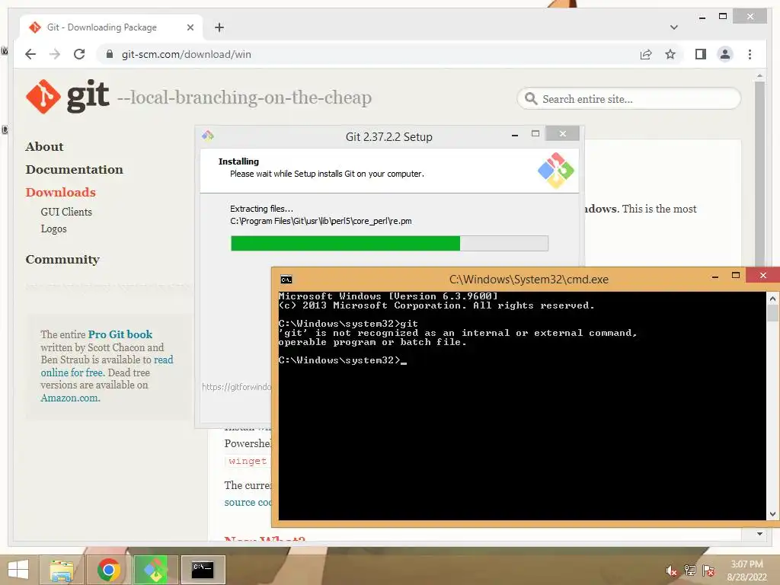Click the git logo on the site
Viewport: 780px width, 585px height.
click(68, 97)
